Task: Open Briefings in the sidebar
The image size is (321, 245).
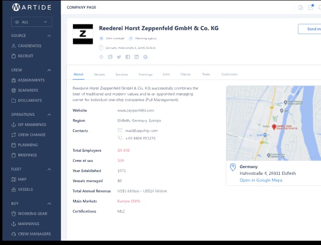Action: pos(27,155)
